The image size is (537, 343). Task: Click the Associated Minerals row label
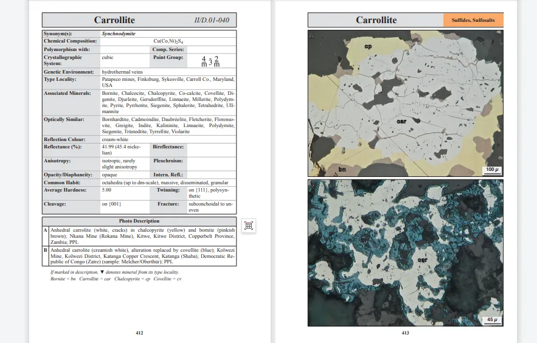(67, 93)
